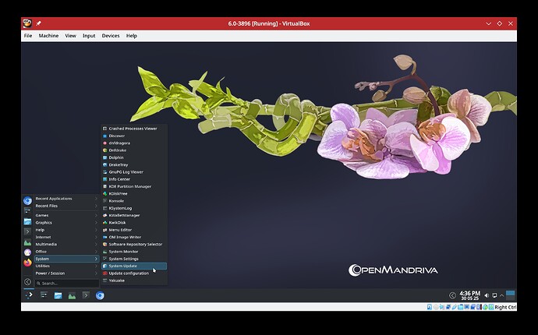This screenshot has width=538, height=335.
Task: Show hidden system tray icons arrow
Action: 501,295
